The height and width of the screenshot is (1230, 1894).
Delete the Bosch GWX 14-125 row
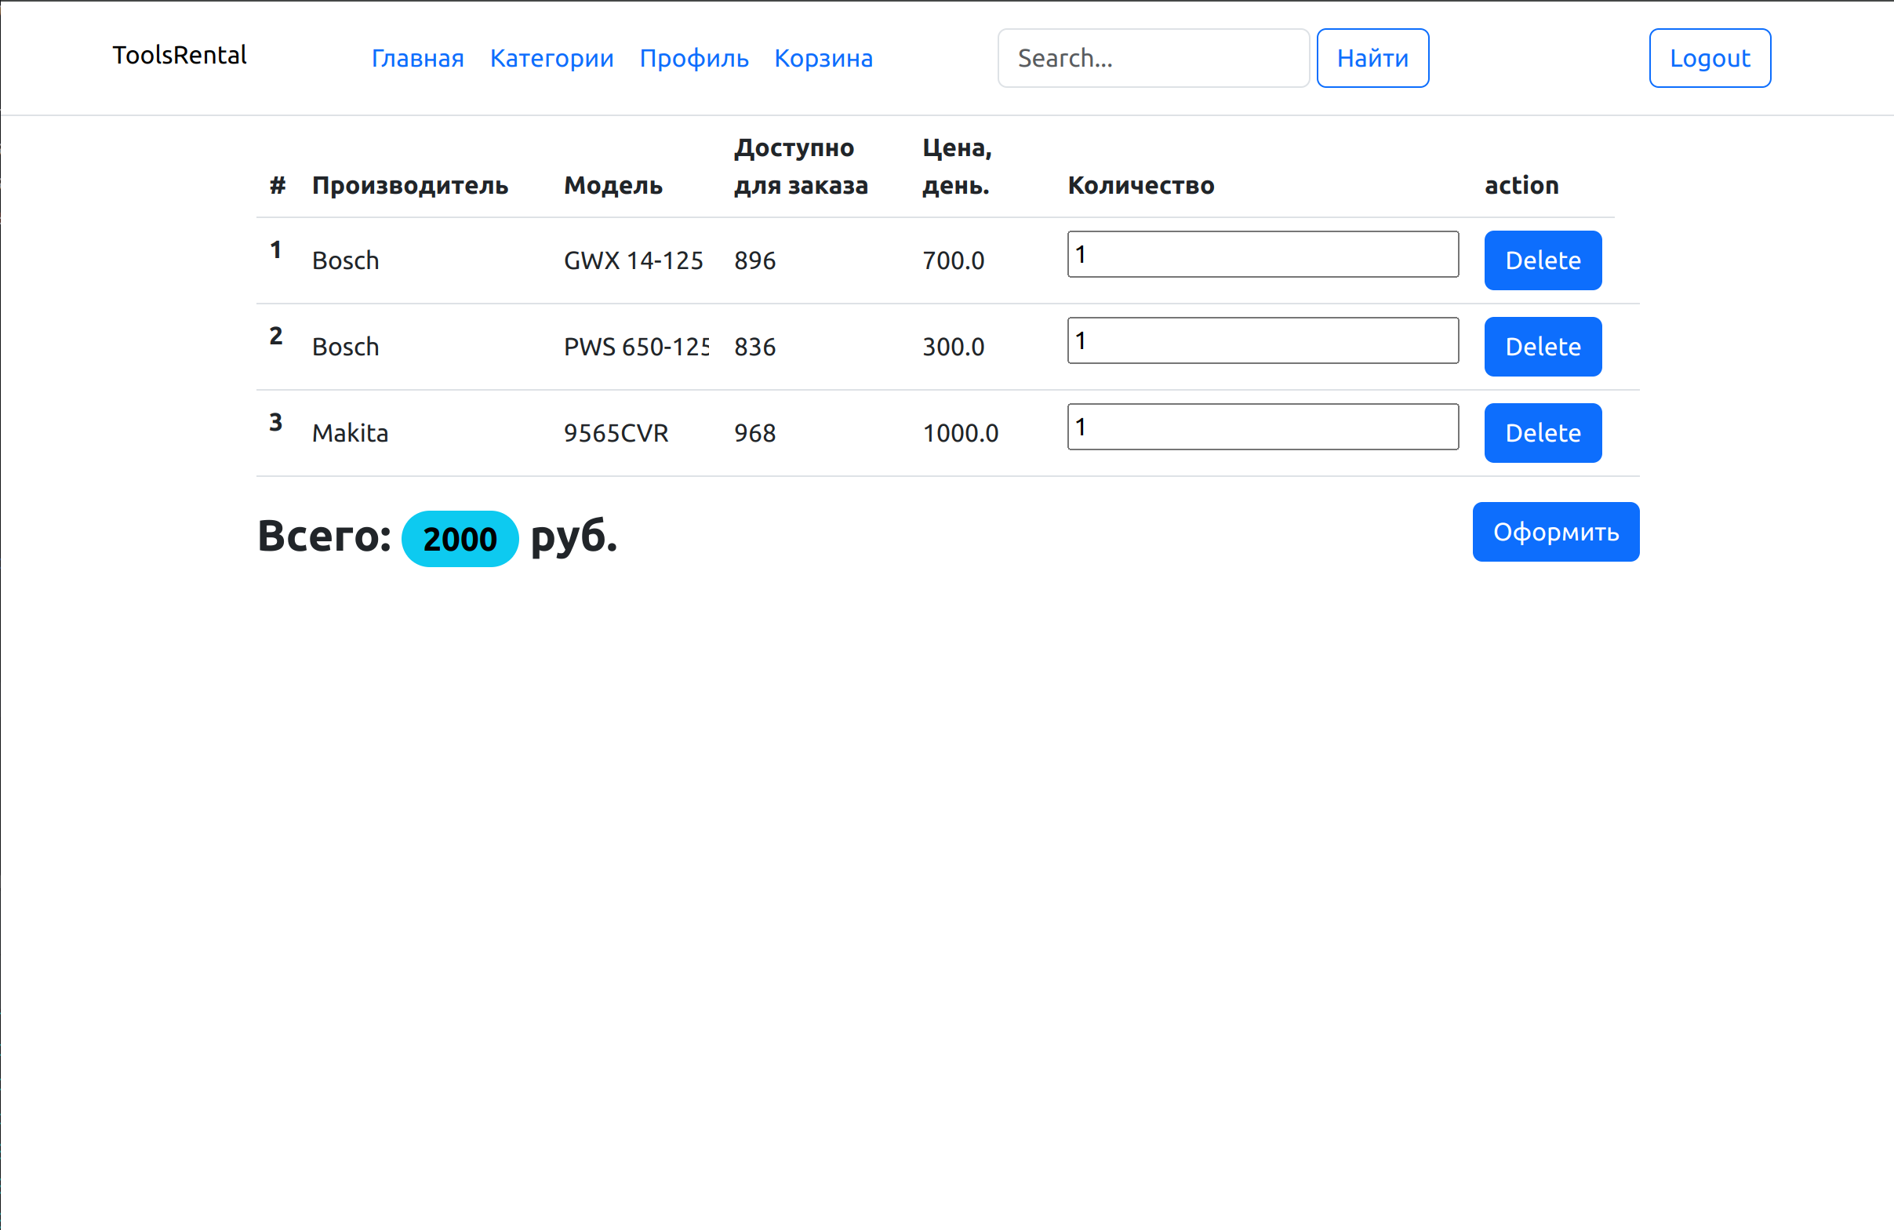click(1541, 260)
